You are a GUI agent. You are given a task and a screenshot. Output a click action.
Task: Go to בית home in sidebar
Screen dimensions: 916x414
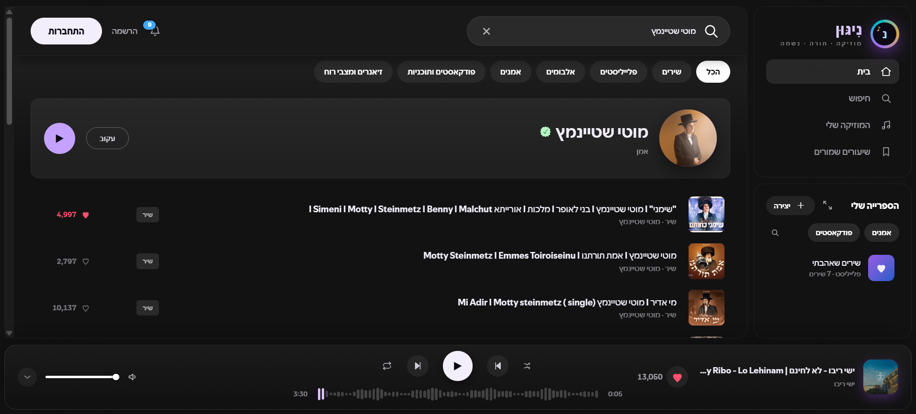pyautogui.click(x=832, y=72)
